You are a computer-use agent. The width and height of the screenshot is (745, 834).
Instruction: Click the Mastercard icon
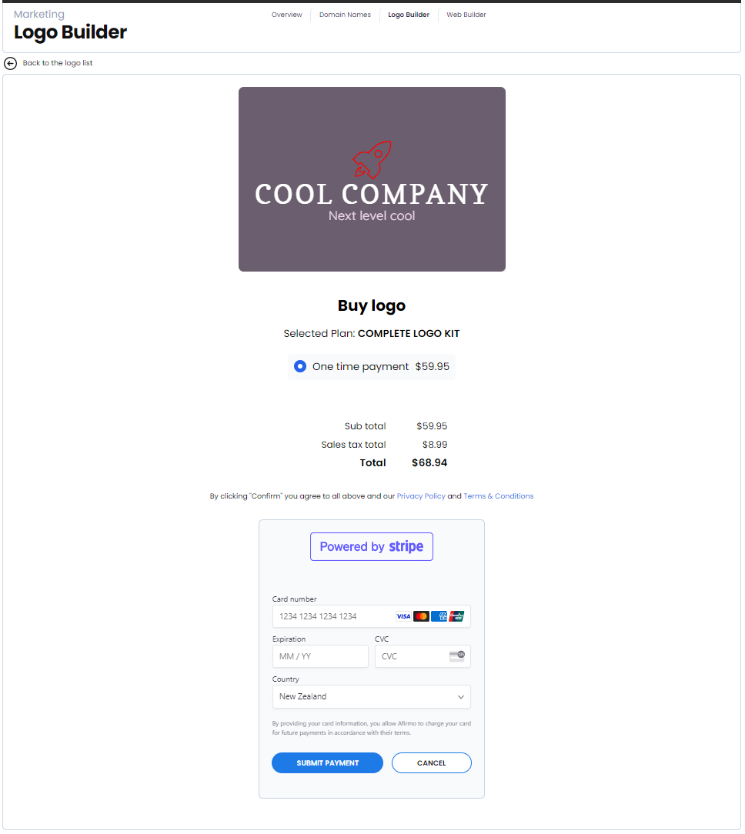coord(422,617)
